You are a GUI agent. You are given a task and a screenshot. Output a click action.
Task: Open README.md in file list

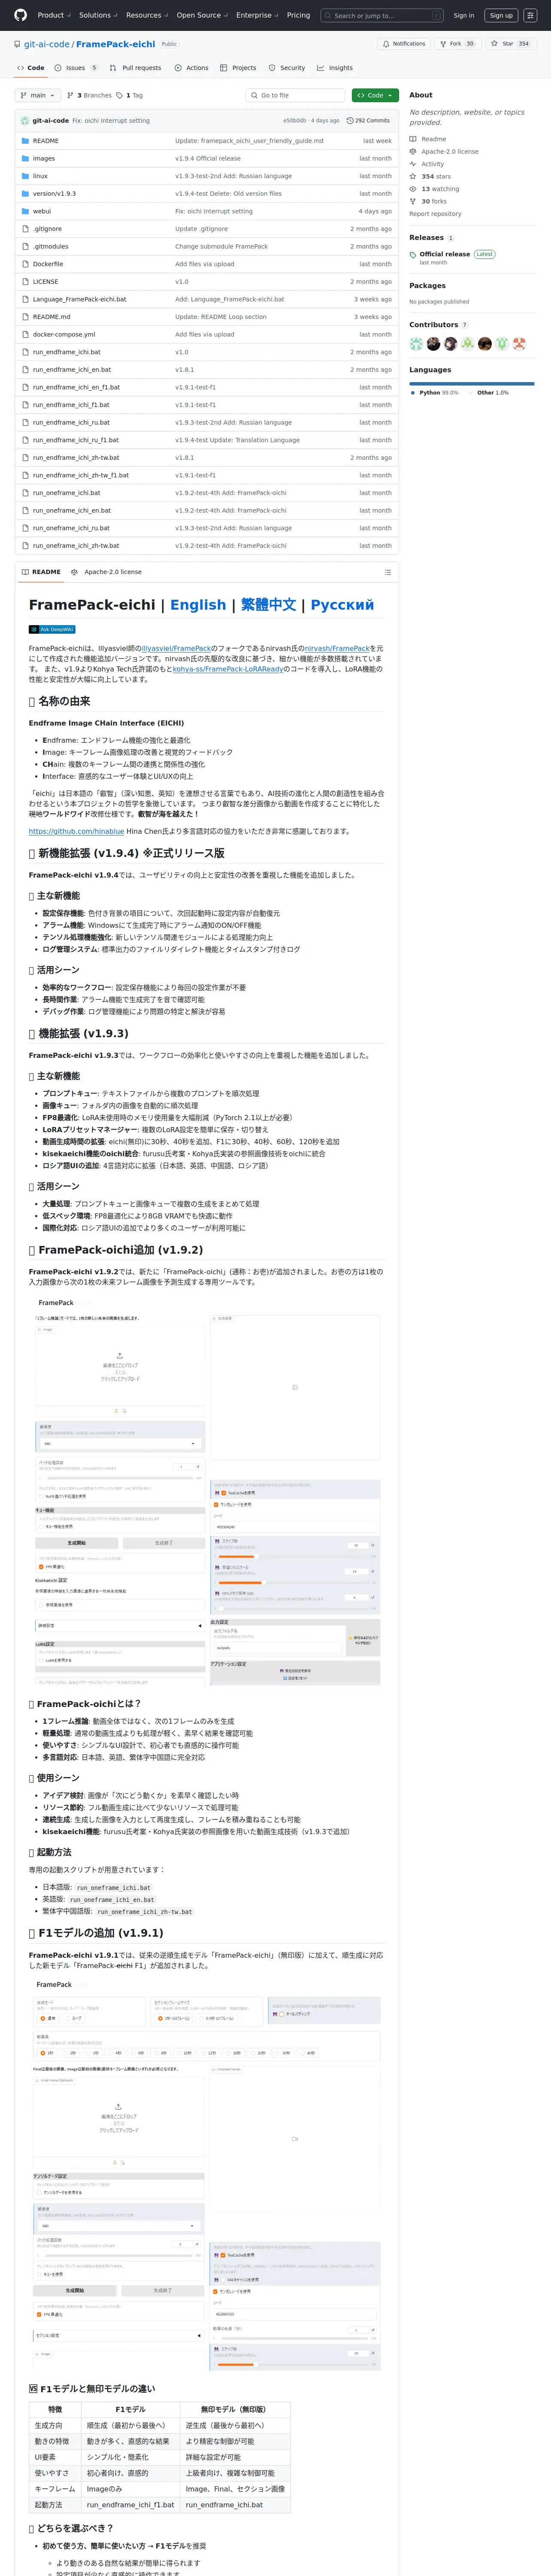click(51, 317)
